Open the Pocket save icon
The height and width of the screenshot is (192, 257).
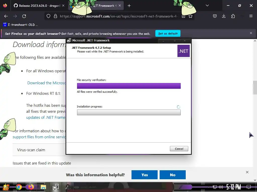[215, 16]
